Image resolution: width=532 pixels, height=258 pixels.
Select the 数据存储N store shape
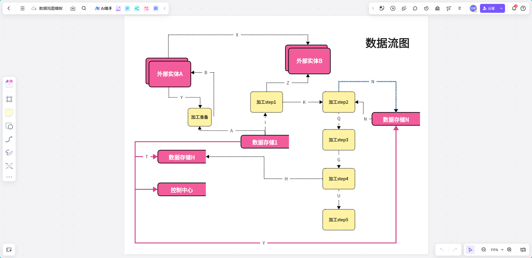point(396,119)
